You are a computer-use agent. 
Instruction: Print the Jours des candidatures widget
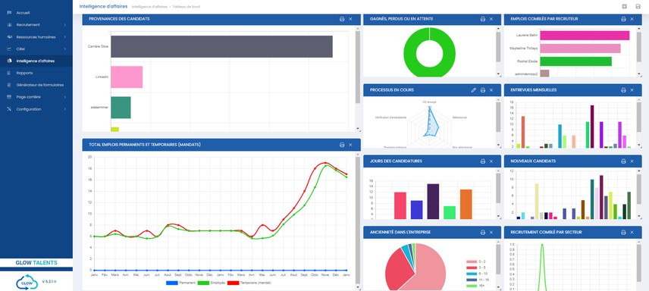[483, 161]
